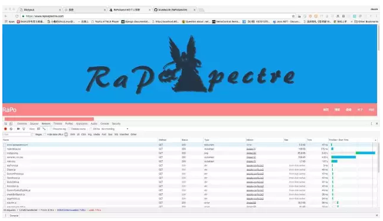Click the red record network log button

click(5, 129)
